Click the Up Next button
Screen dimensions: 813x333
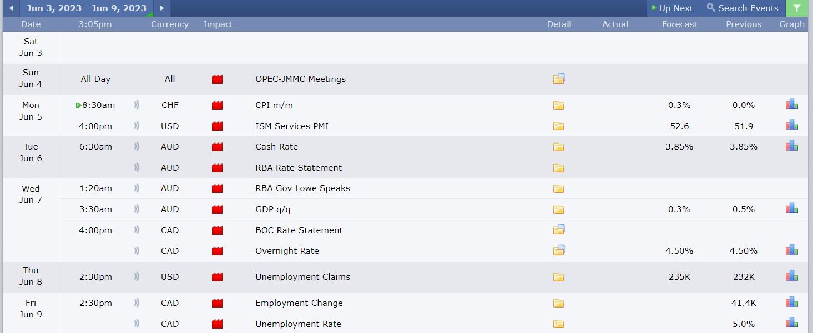click(x=672, y=8)
